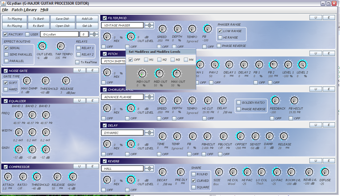Click the Equalizer BAND 1 FREQ knob
This screenshot has height=196, width=340.
point(19,115)
